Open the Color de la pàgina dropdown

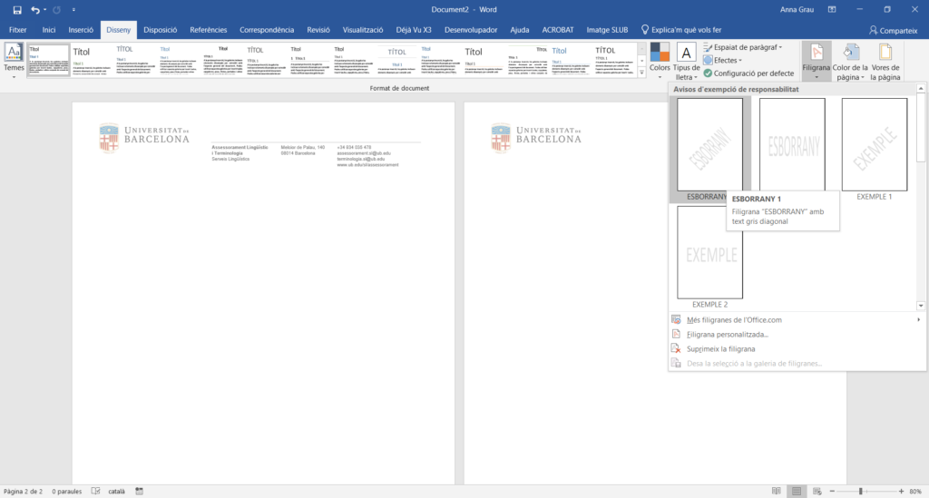[850, 60]
